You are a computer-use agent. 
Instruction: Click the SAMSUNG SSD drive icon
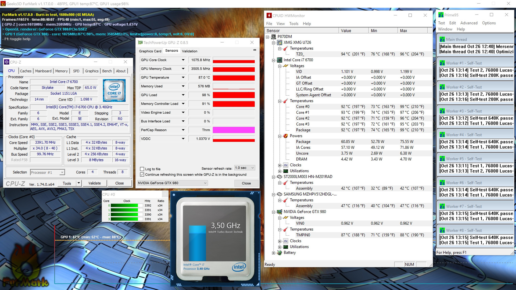(x=279, y=194)
